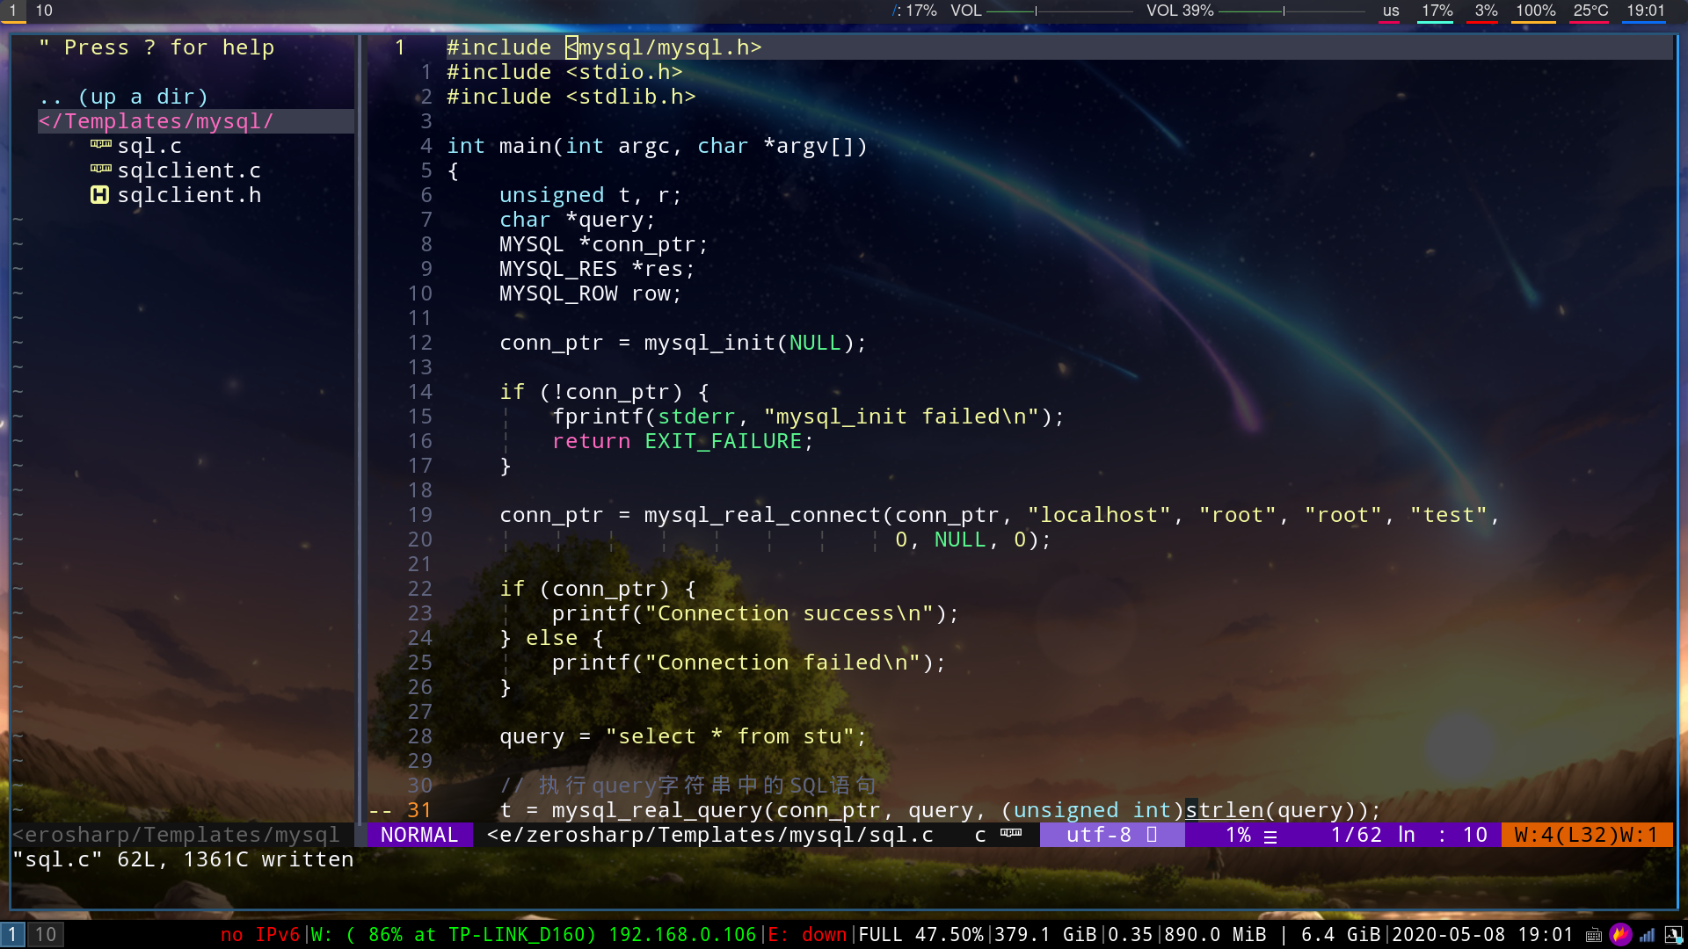The image size is (1688, 949).
Task: Click the C filetype icon in statusline
Action: click(x=1011, y=834)
